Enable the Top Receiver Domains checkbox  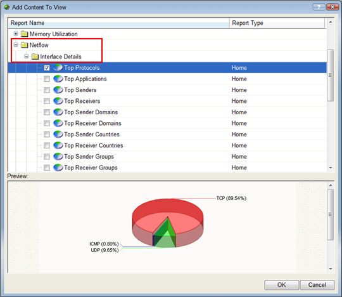point(47,123)
